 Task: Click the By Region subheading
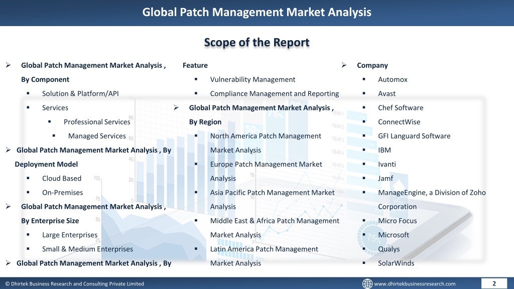tap(205, 121)
